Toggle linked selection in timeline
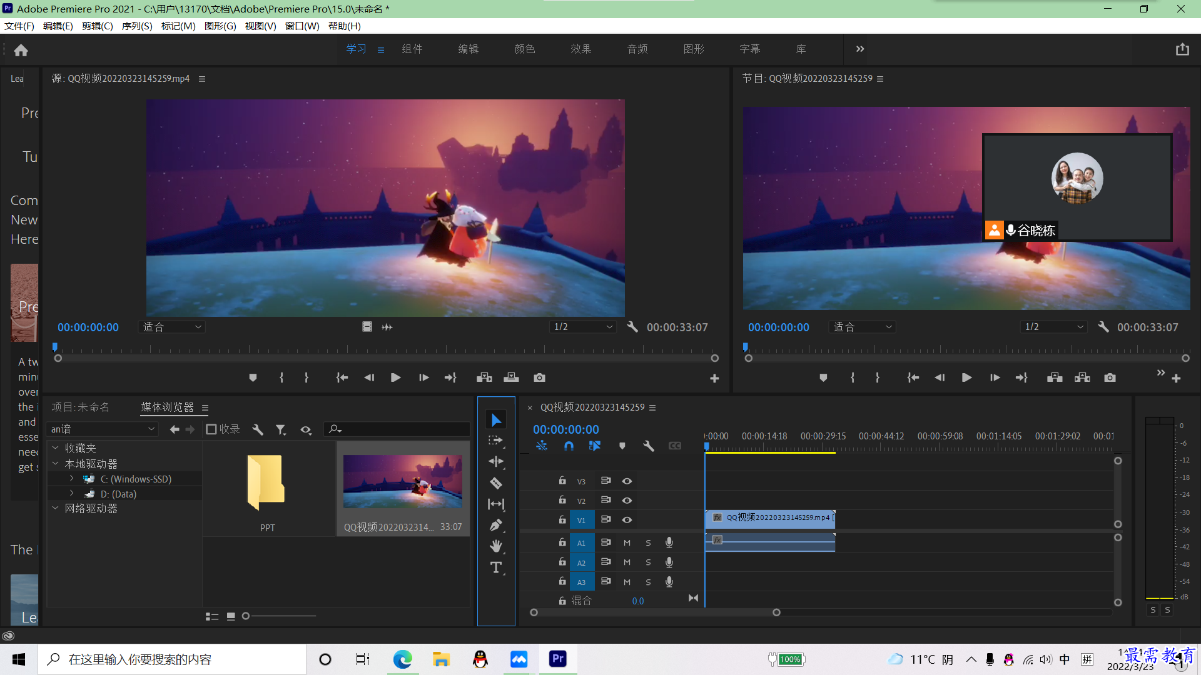The height and width of the screenshot is (675, 1201). click(595, 446)
